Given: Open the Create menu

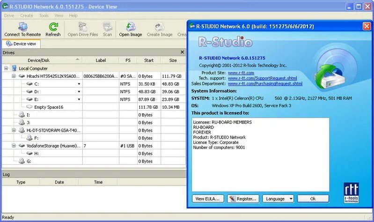Looking at the screenshot, I should pos(27,15).
